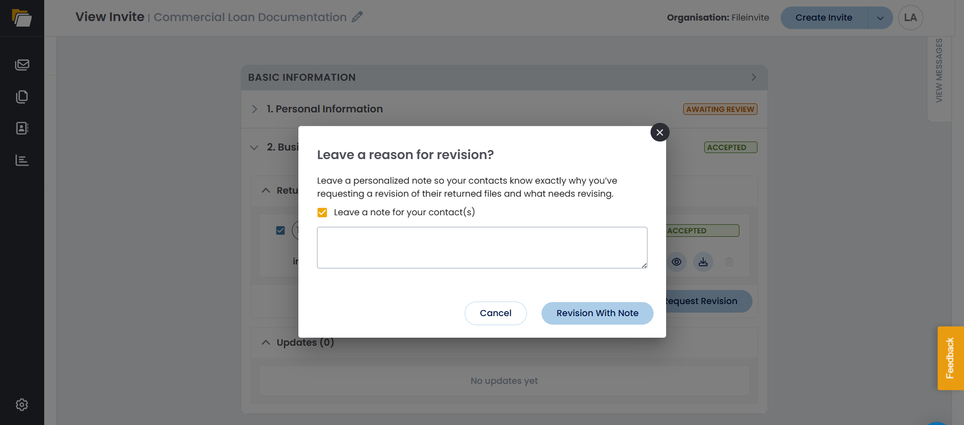Preview the file with the eye icon
The height and width of the screenshot is (425, 964).
pos(677,262)
